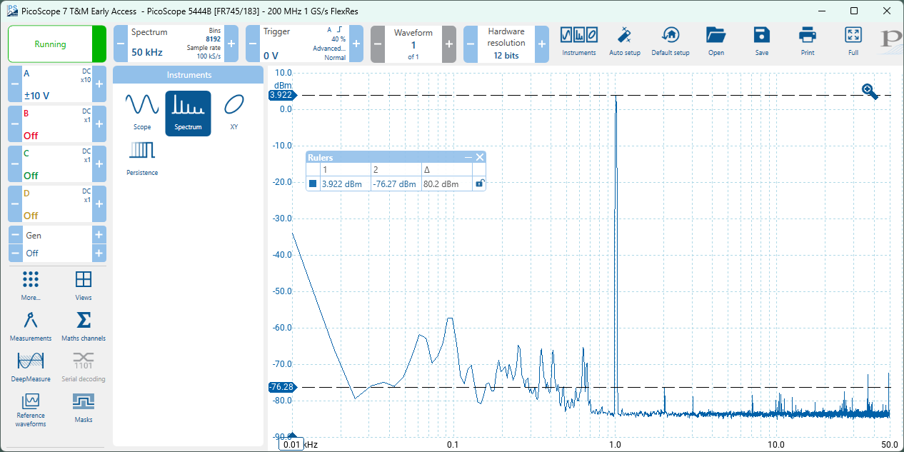
Task: Open Spectrum 50 kHz options
Action: click(176, 44)
